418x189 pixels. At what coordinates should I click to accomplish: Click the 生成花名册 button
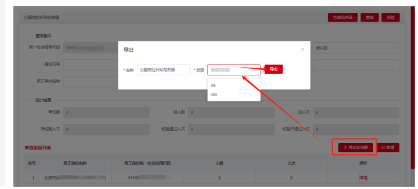click(343, 18)
